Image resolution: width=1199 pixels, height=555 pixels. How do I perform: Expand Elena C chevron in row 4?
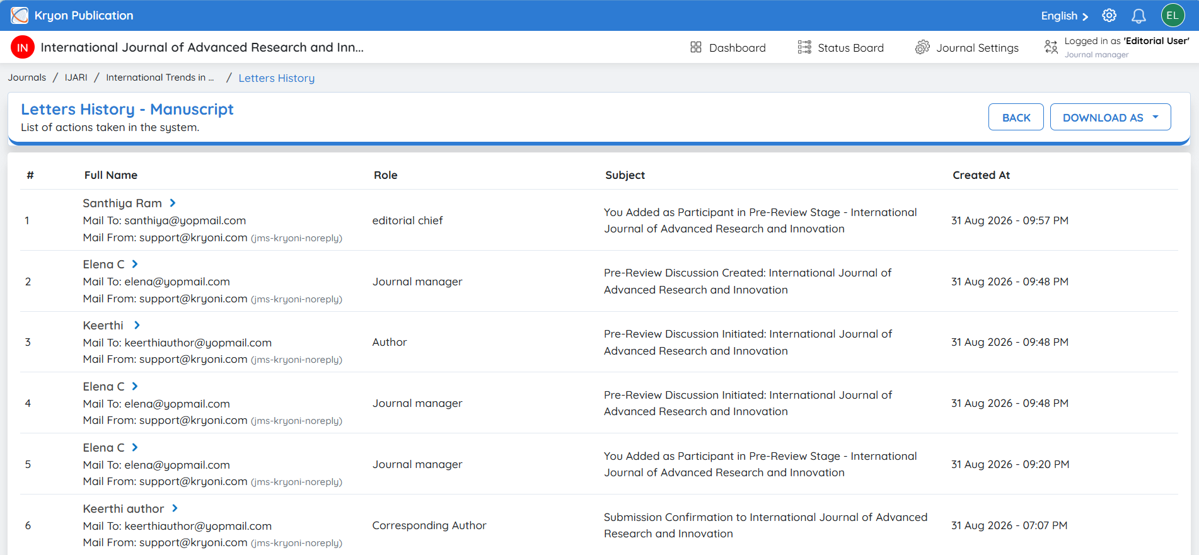click(135, 386)
